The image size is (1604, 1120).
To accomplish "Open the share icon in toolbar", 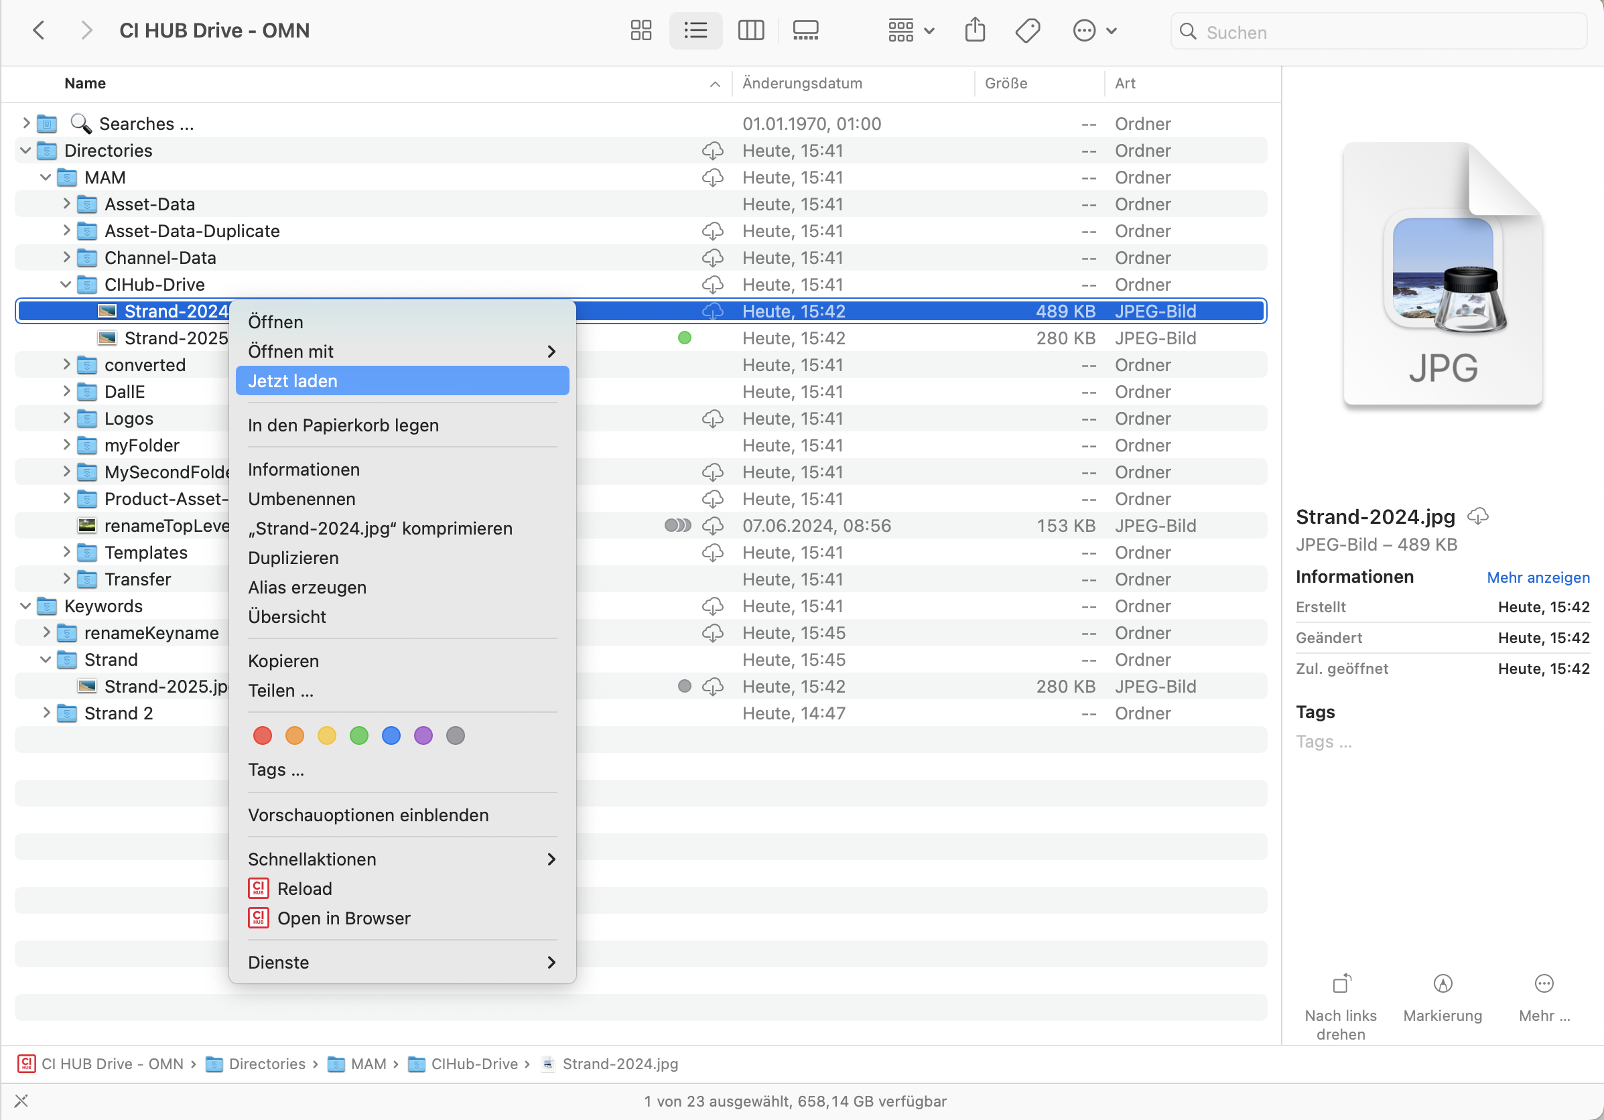I will point(976,30).
